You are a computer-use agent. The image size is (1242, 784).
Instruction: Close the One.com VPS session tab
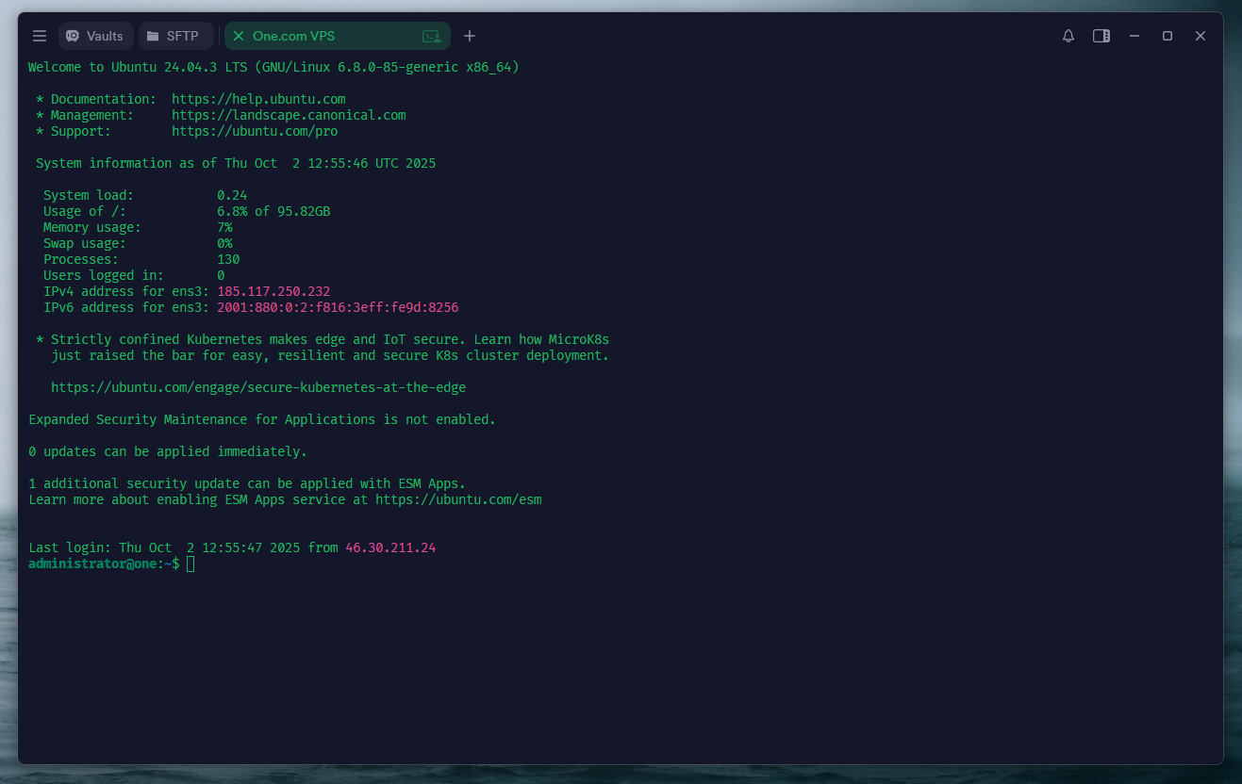(x=239, y=36)
